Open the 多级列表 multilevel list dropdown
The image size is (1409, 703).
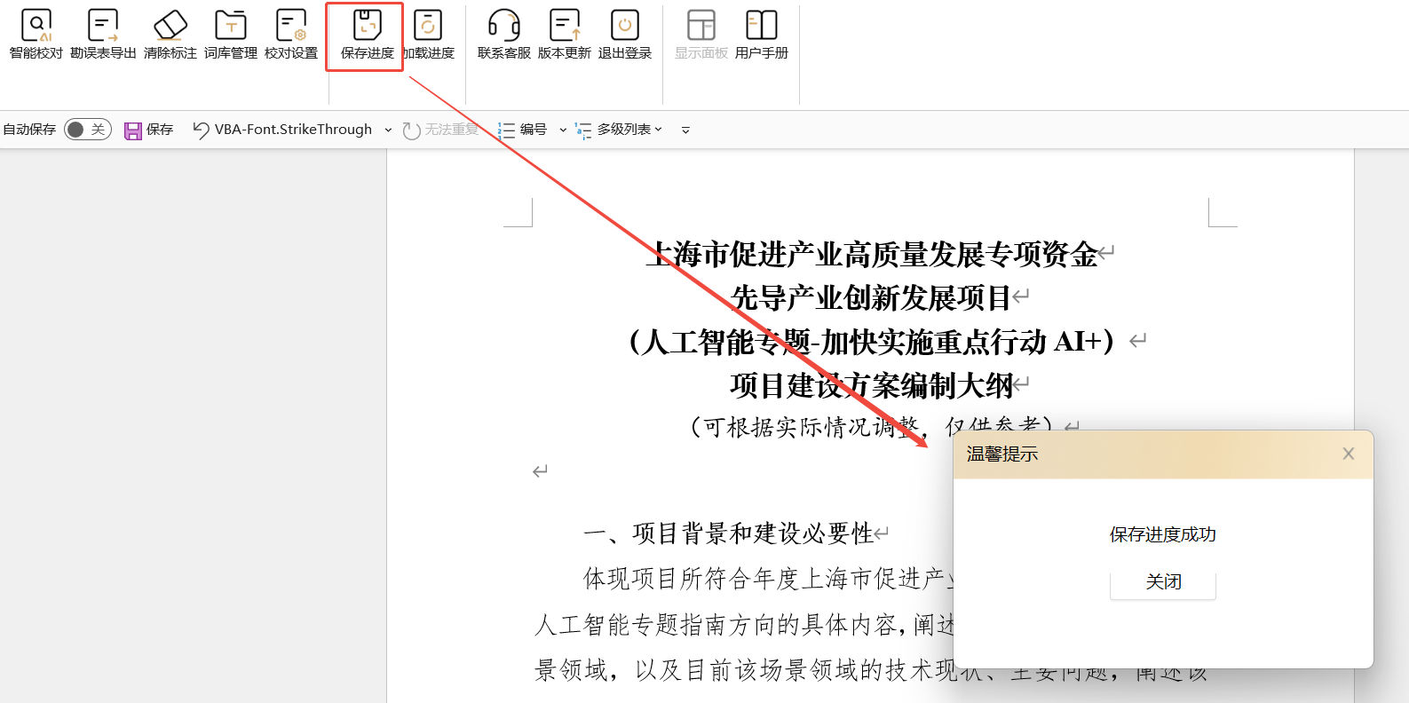click(x=620, y=130)
